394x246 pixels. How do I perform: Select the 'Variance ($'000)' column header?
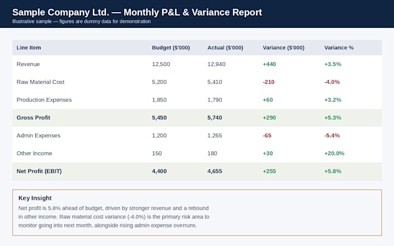click(283, 47)
